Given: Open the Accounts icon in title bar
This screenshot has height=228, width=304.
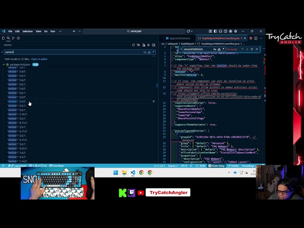Looking at the screenshot, I should coord(230,31).
